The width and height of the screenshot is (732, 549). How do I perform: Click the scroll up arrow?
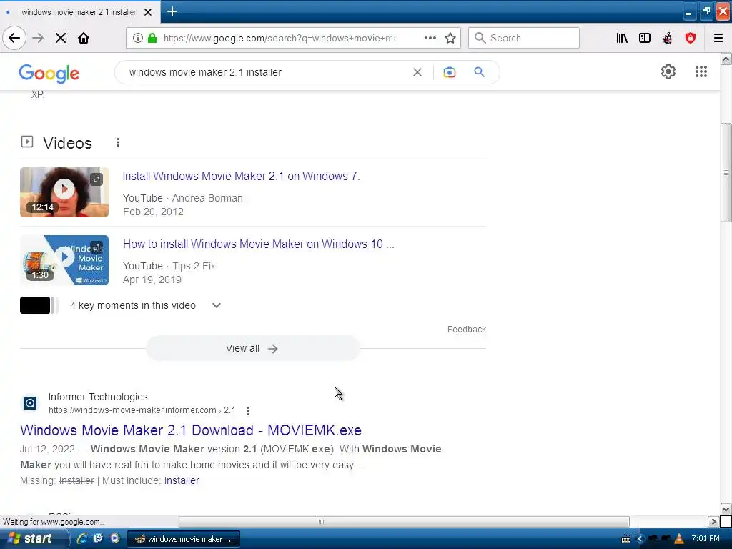pyautogui.click(x=726, y=59)
